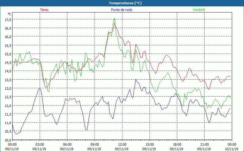This screenshot has width=244, height=152.
Task: Click the 09:00 time label
Action: 95,144
